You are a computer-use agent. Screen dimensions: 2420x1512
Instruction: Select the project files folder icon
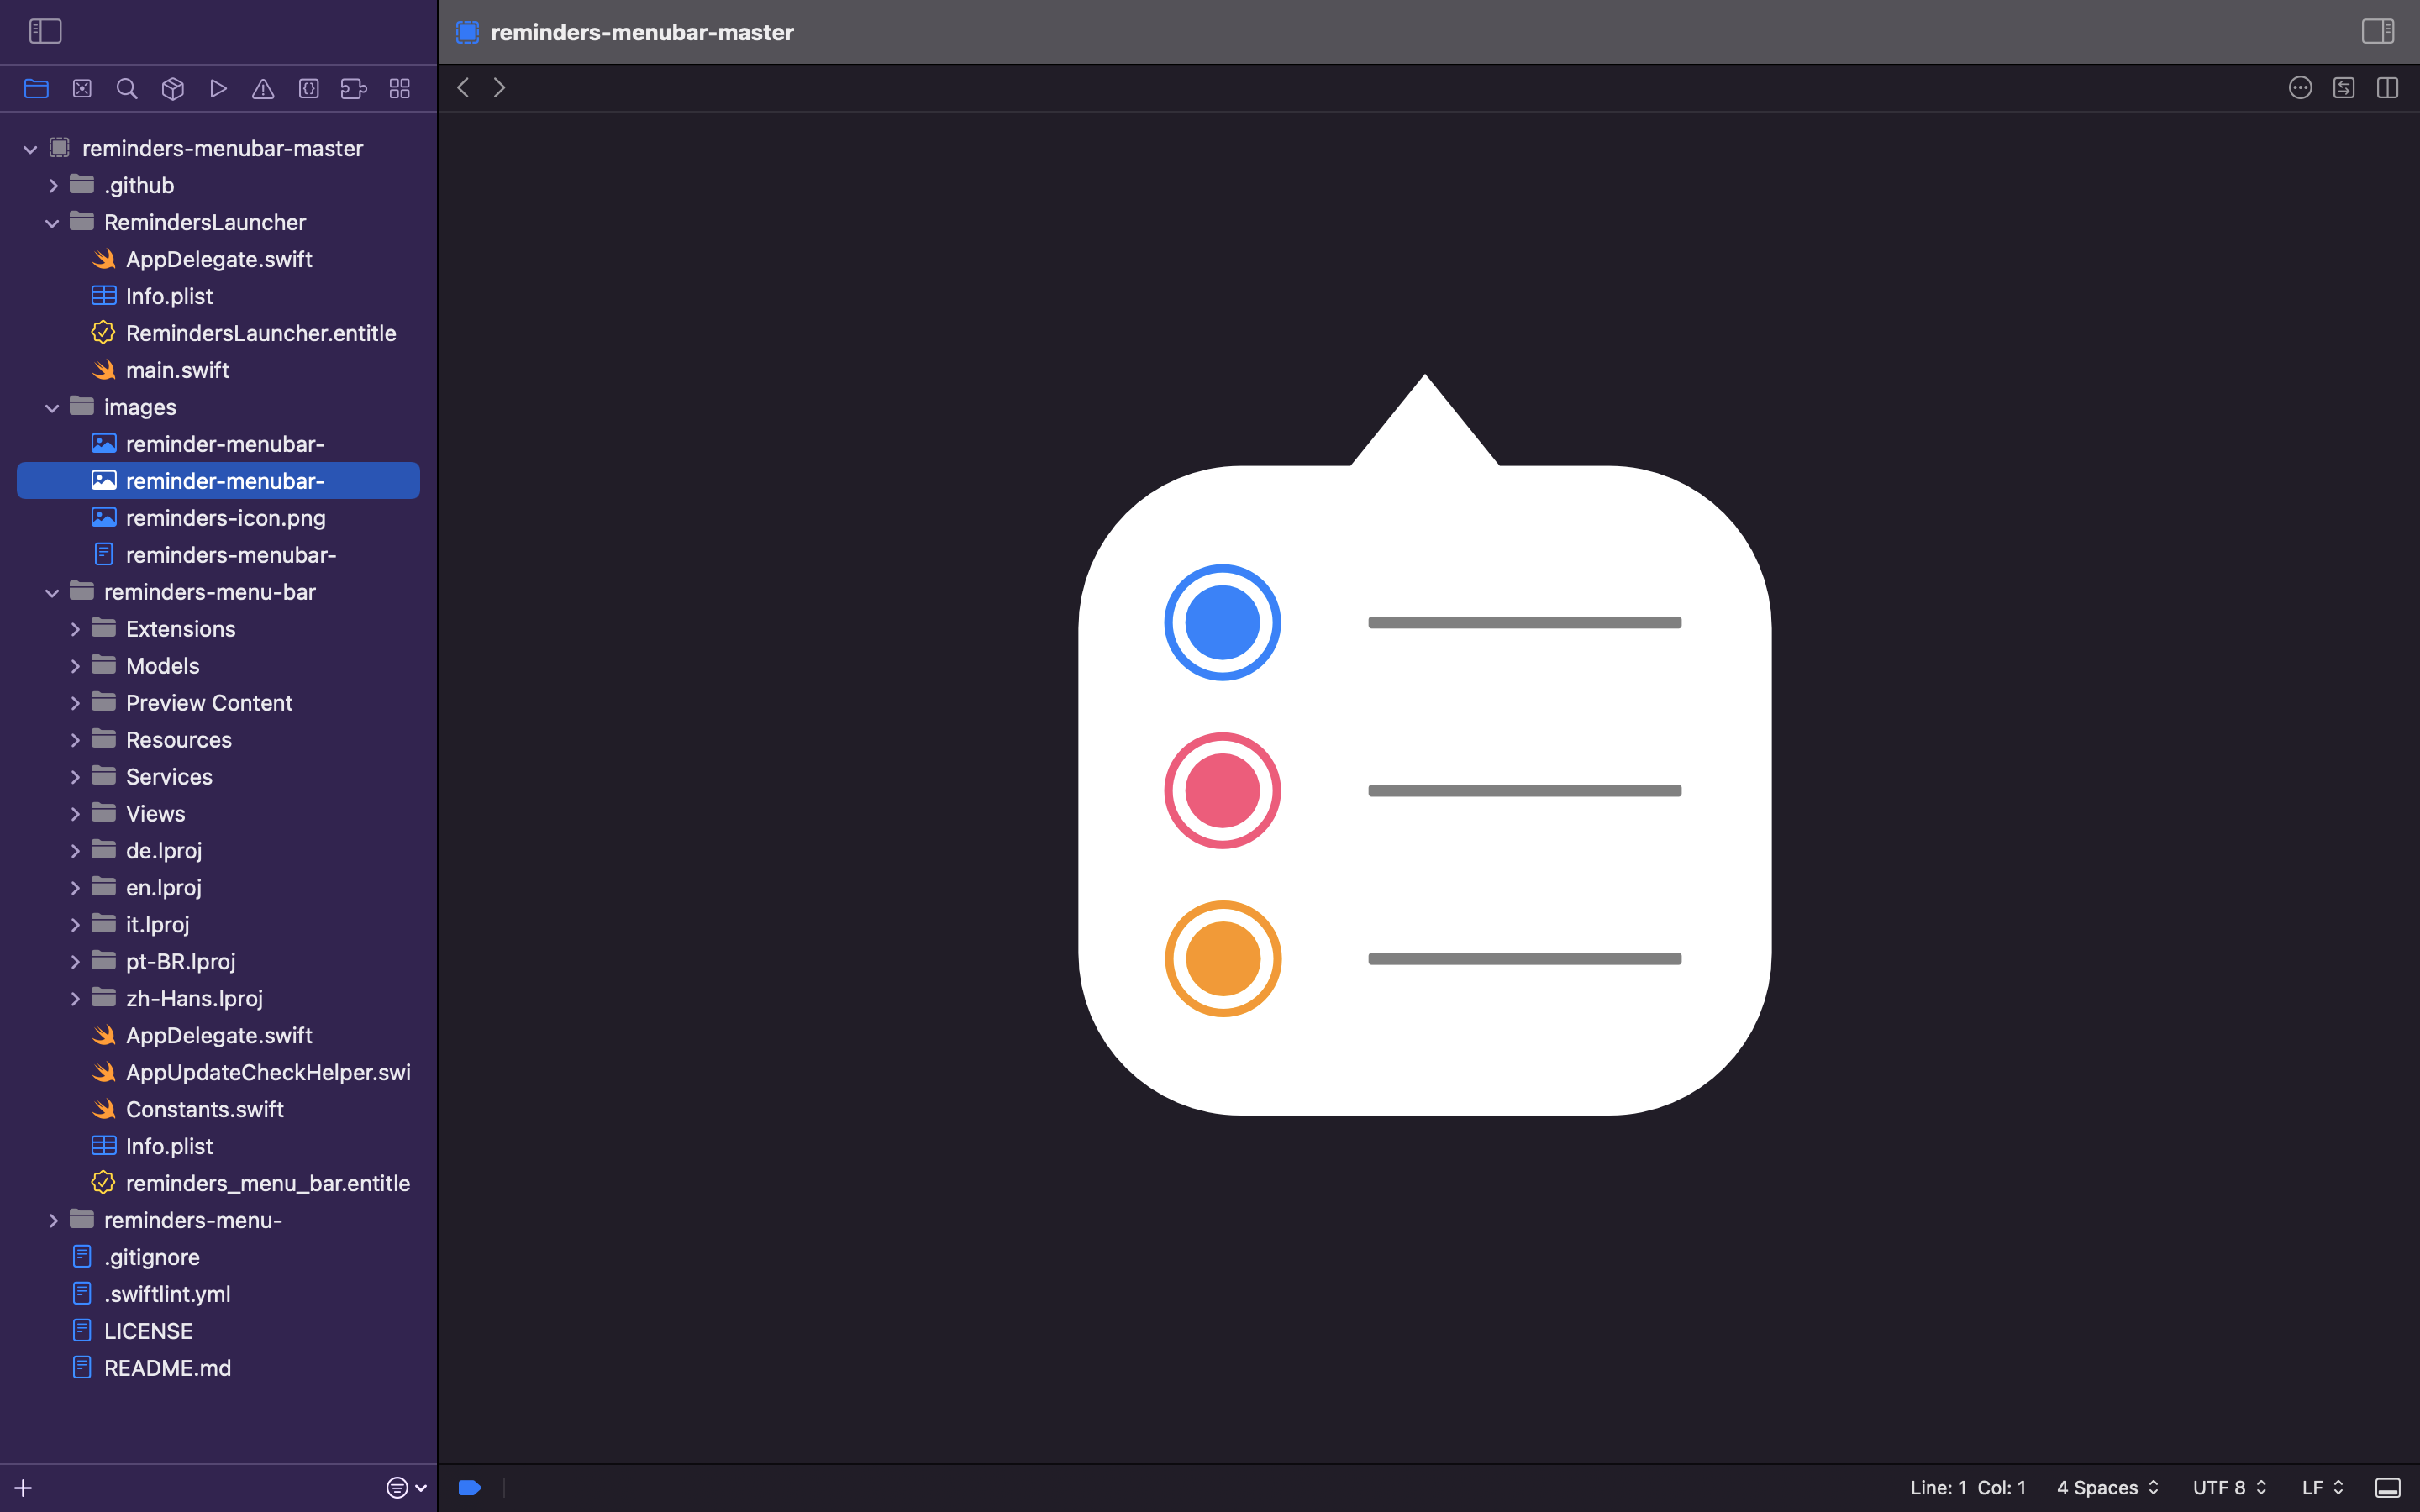36,88
